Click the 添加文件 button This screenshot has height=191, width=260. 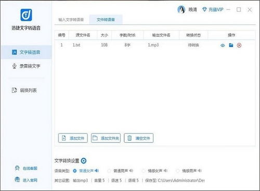point(73,138)
